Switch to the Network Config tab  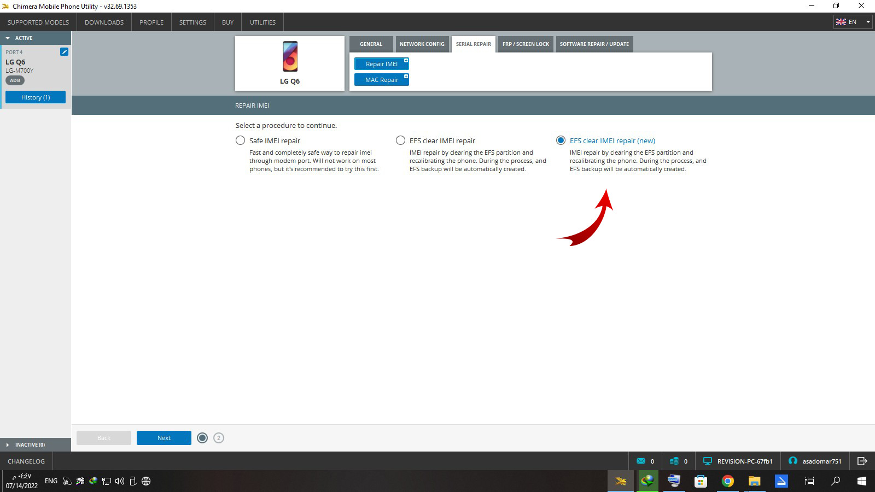pyautogui.click(x=422, y=44)
